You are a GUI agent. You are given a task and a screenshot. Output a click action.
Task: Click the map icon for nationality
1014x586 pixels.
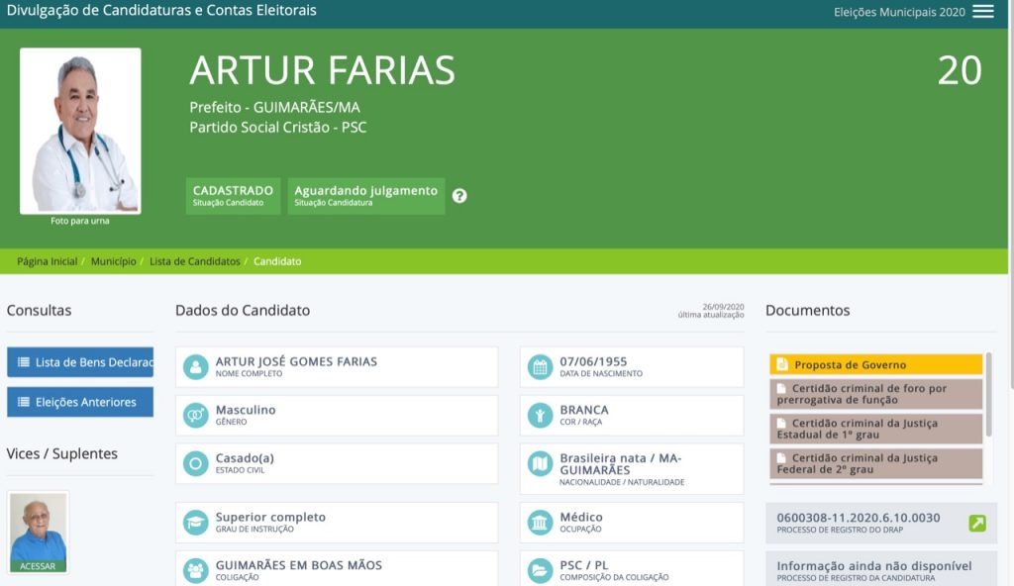[x=540, y=463]
